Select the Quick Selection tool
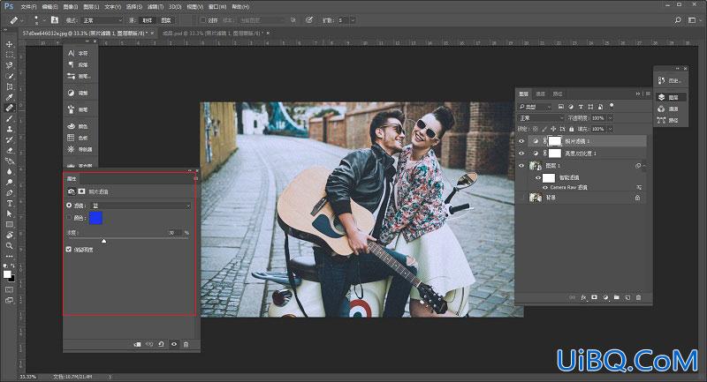 (10, 76)
